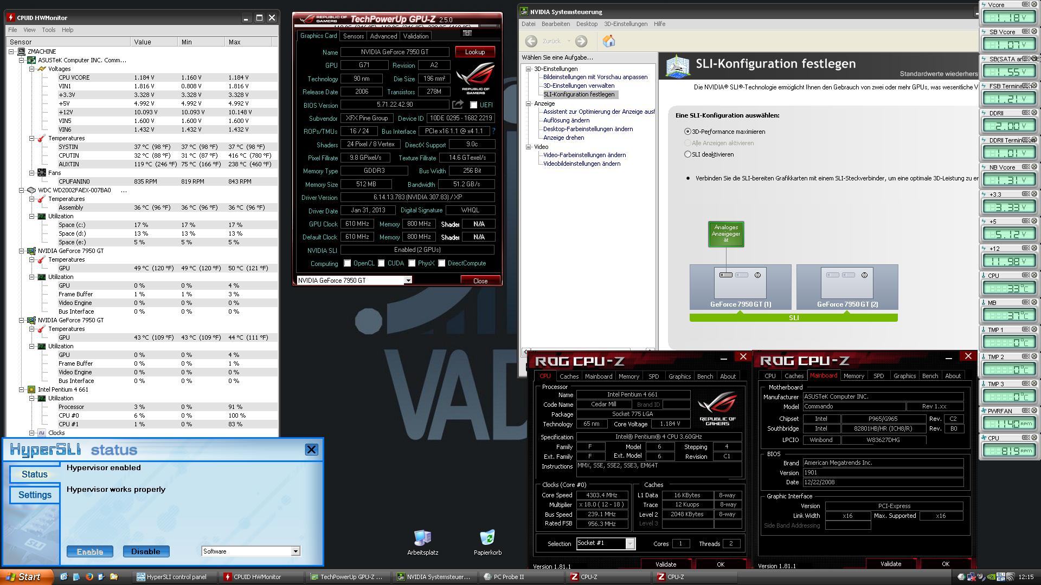This screenshot has height=585, width=1041.
Task: Open the View menu in HWMonitor
Action: click(29, 30)
